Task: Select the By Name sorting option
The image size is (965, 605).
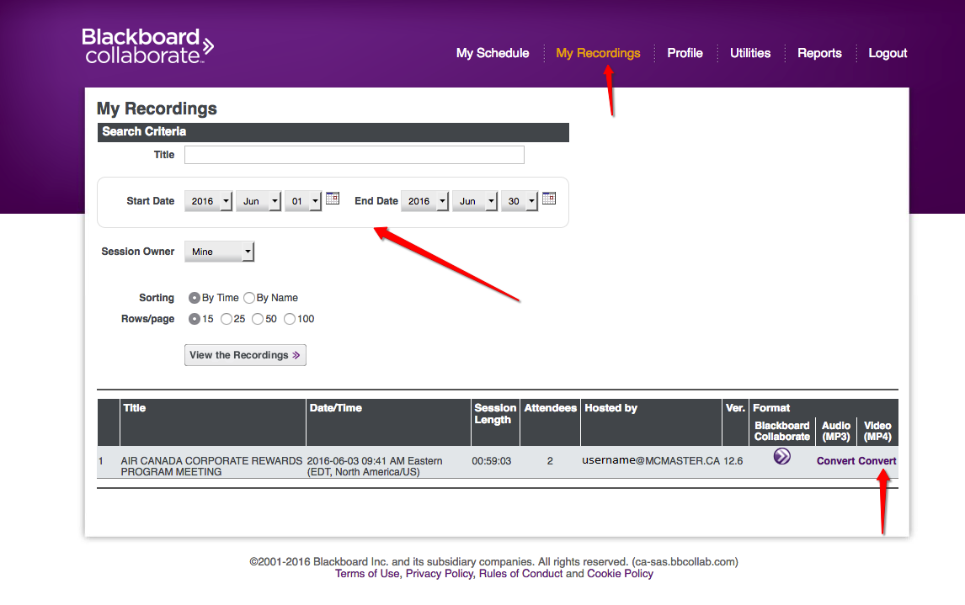Action: click(x=248, y=298)
